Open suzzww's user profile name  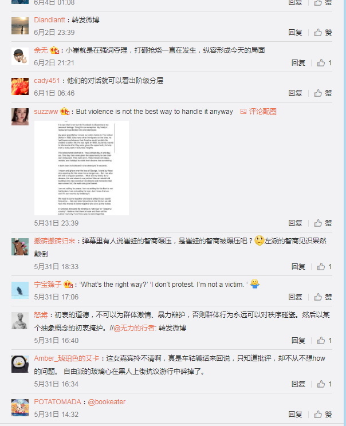tap(46, 112)
